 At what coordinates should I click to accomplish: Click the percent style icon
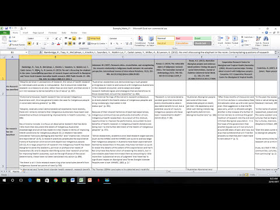[x=117, y=44]
